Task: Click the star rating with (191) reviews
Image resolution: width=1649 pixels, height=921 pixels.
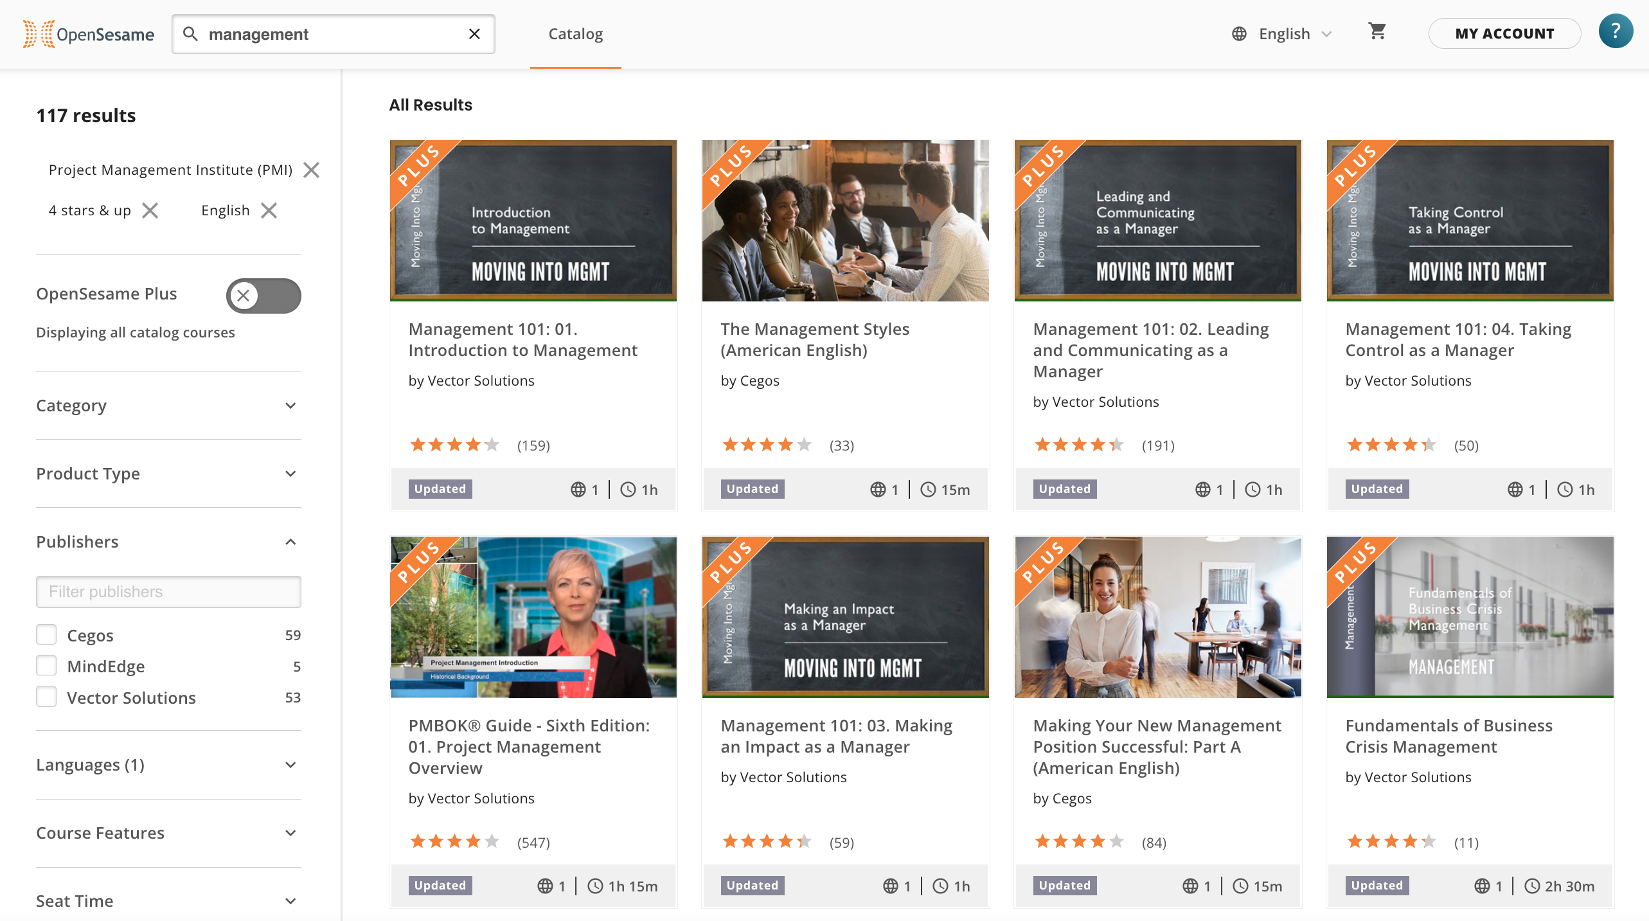Action: (x=1079, y=445)
